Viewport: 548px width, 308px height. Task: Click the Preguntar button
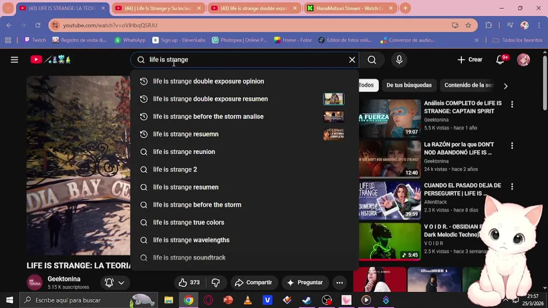304,282
